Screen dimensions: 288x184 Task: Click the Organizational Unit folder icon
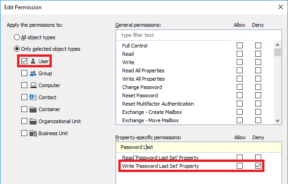coord(33,121)
